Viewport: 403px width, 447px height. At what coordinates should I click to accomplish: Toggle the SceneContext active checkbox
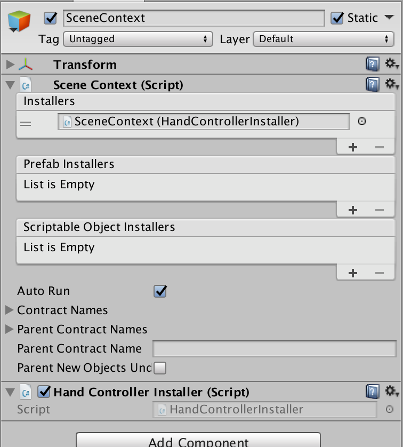(51, 18)
